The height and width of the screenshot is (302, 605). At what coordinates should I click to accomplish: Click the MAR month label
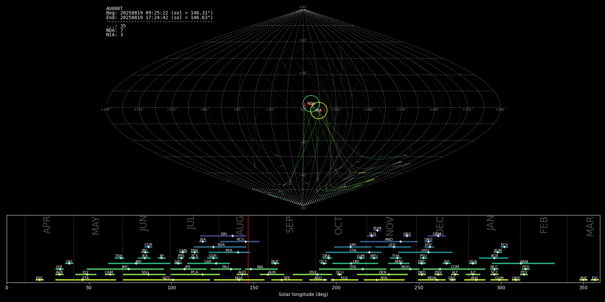pos(590,226)
